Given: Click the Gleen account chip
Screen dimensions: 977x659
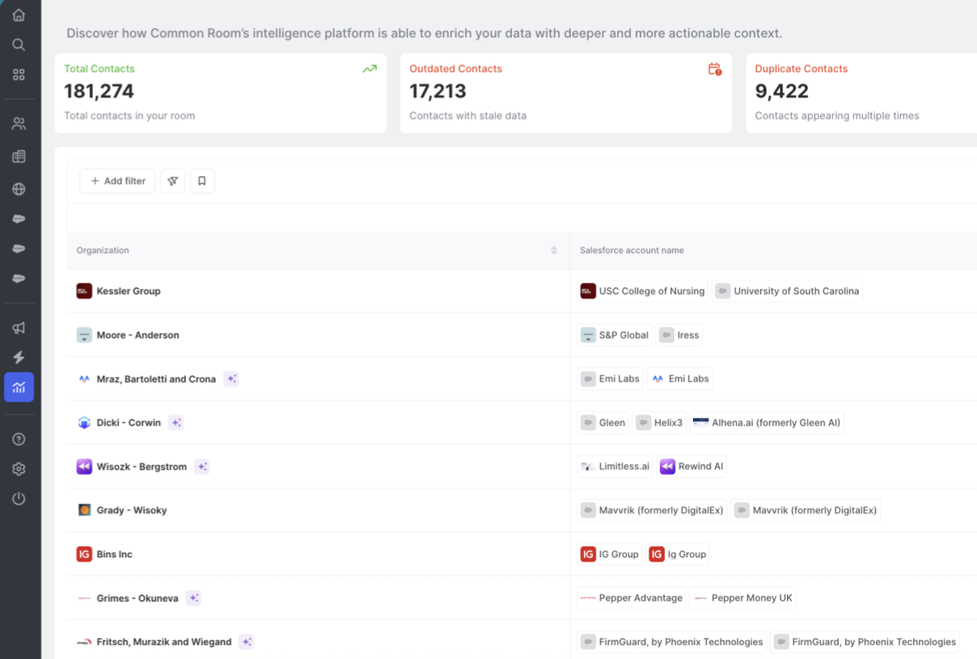Looking at the screenshot, I should 603,422.
